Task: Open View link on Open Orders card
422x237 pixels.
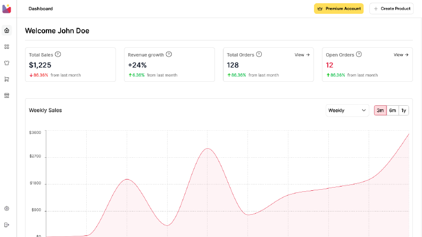Action: click(x=401, y=55)
